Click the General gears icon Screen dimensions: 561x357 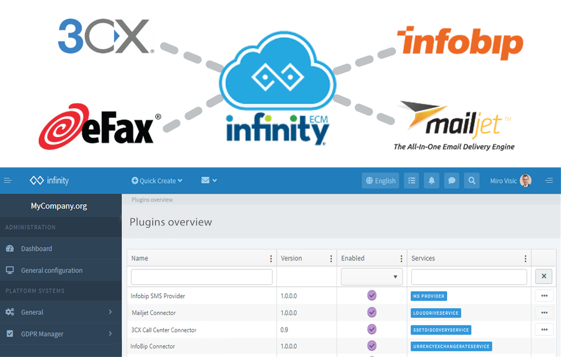(10, 312)
